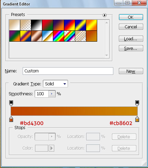Select the yellow-violet-orange-blue gradient preset
148x168 pixels.
click(x=25, y=36)
